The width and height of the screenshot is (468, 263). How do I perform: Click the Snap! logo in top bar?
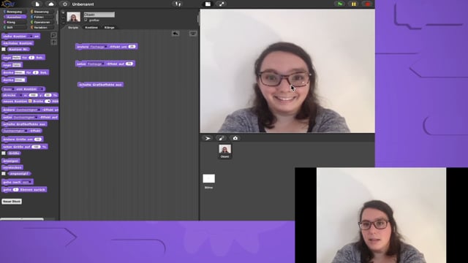click(7, 4)
